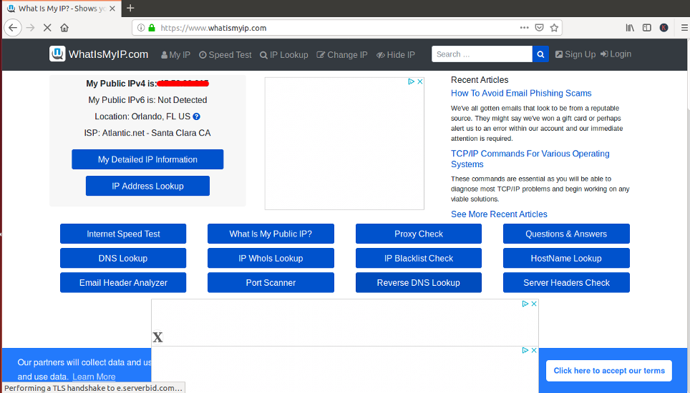This screenshot has height=393, width=690.
Task: Click the Port Scanner button
Action: 271,282
